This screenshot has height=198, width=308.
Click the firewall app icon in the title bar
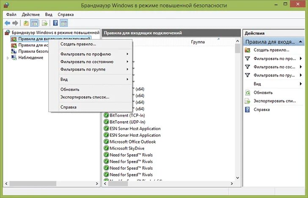coord(6,5)
